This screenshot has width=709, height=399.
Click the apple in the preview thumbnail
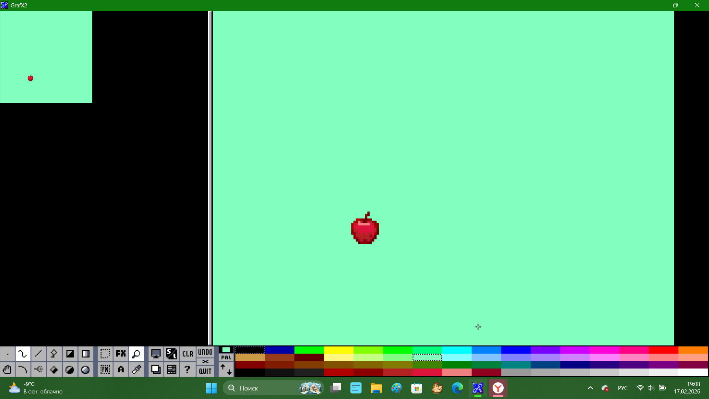[31, 78]
